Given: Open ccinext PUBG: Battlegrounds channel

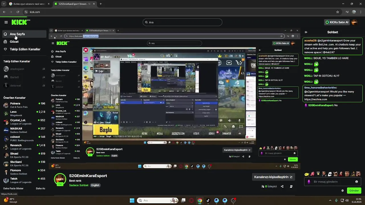Looking at the screenshot, I should pyautogui.click(x=24, y=138).
